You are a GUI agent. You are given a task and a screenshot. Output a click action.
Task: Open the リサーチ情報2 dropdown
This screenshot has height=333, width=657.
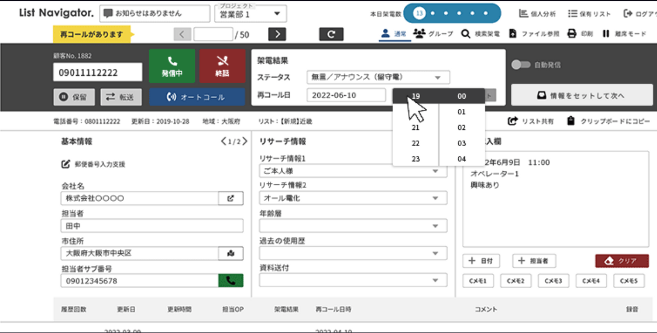353,198
